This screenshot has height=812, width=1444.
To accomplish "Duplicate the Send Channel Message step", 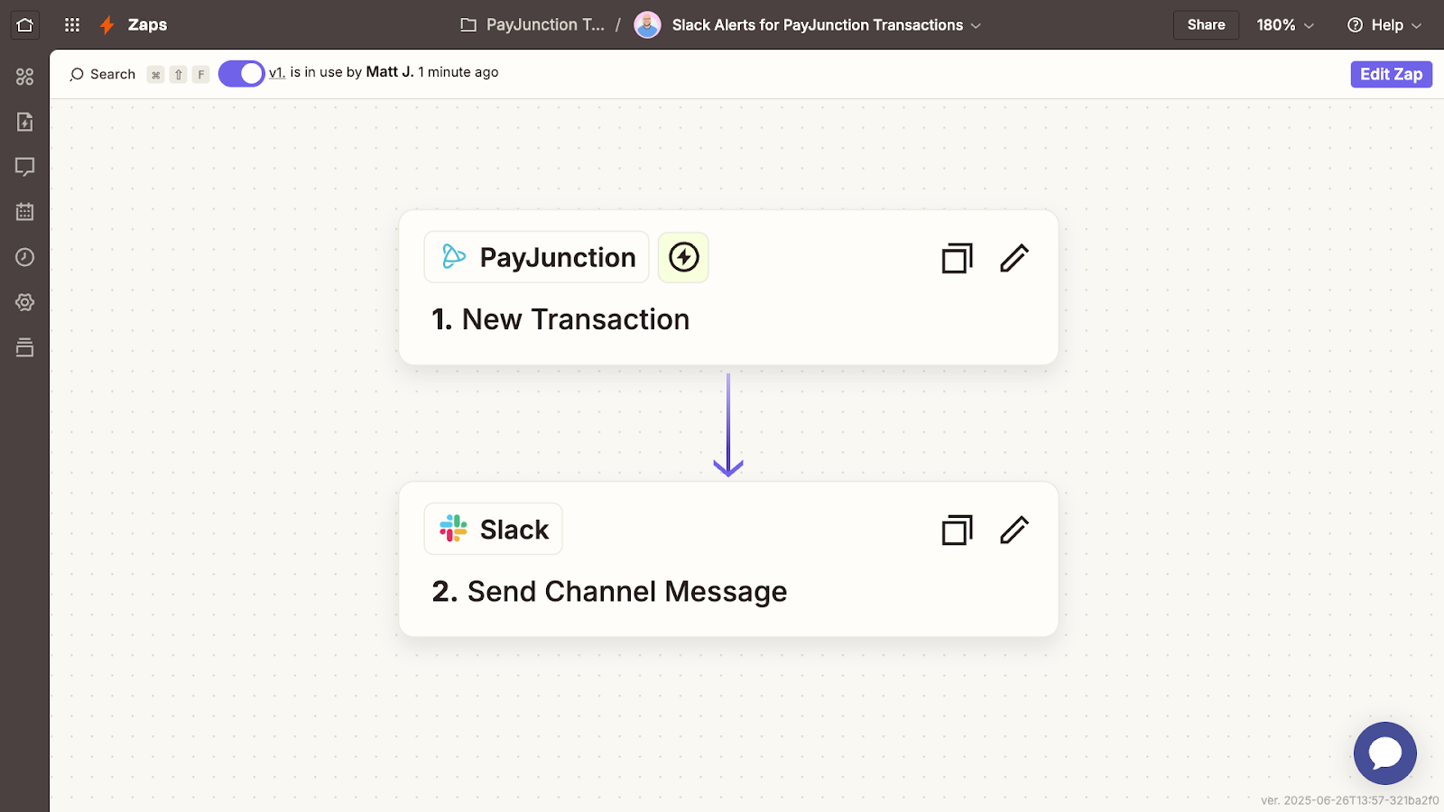I will click(x=957, y=530).
